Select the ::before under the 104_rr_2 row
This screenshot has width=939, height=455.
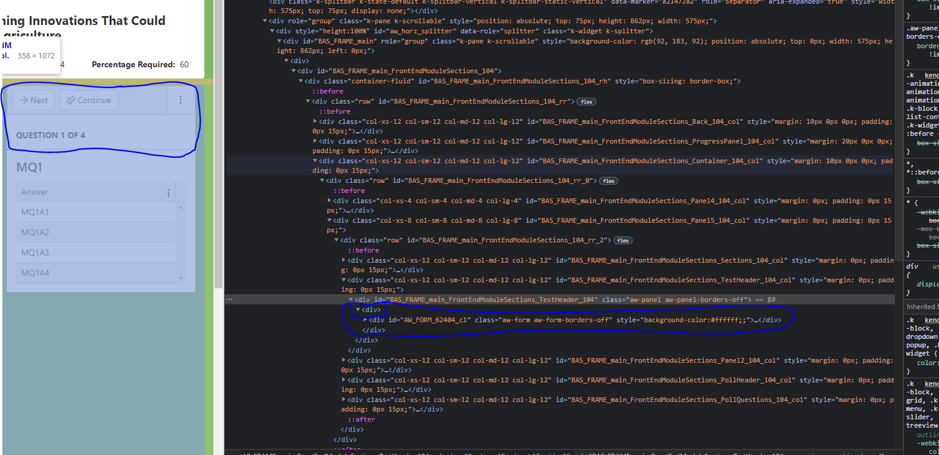pyautogui.click(x=363, y=250)
